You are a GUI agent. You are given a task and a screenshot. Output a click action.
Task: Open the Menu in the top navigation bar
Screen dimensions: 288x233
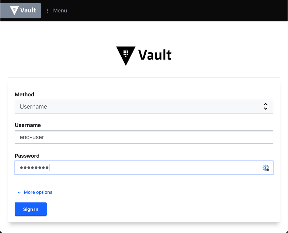tap(60, 11)
